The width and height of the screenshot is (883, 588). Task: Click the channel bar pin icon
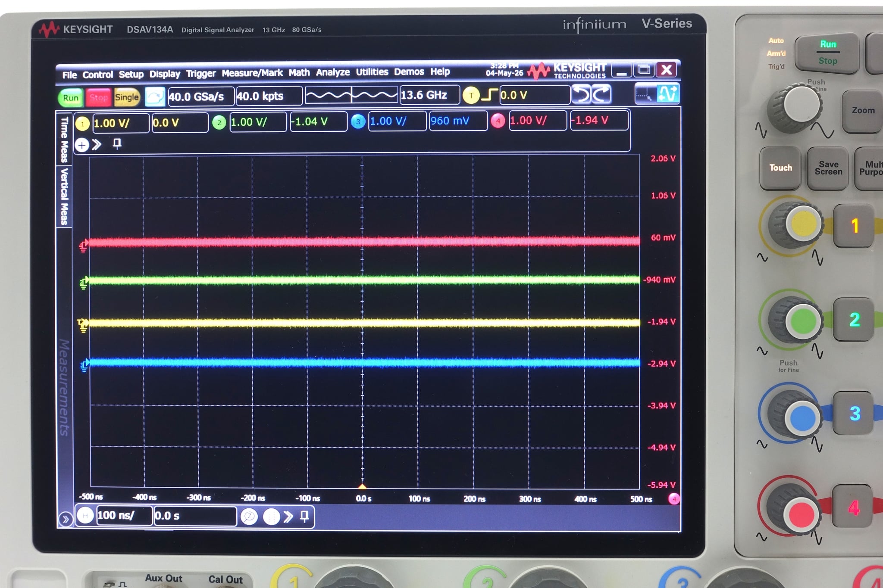(x=117, y=144)
